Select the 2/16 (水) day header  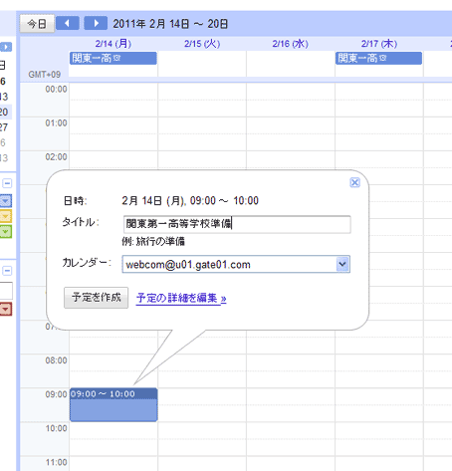coord(291,44)
